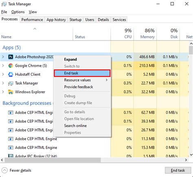Sort by the Disk column header
This screenshot has width=193, height=177.
(x=168, y=34)
